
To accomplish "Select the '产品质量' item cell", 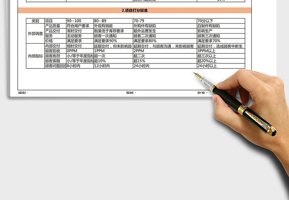I will [x=55, y=26].
